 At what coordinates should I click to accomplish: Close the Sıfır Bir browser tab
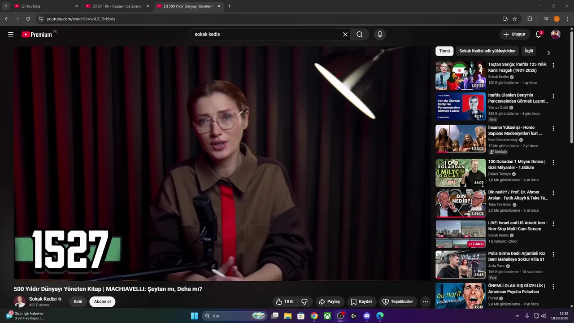[148, 6]
